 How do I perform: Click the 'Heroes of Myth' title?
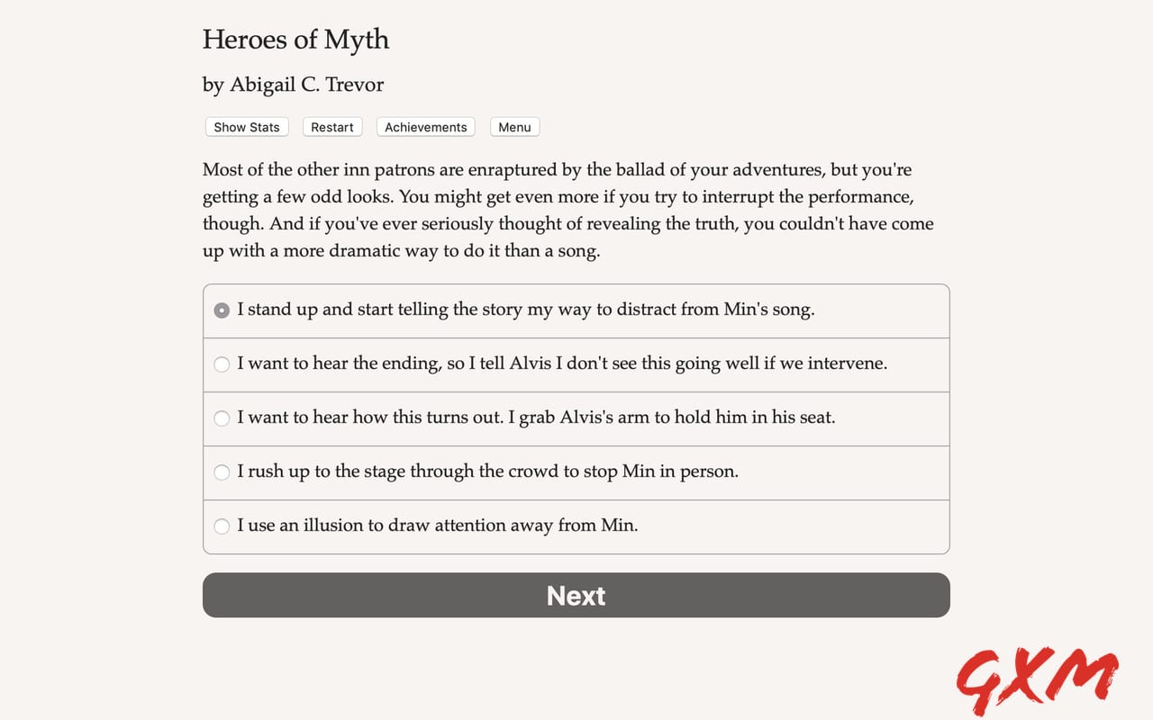295,40
